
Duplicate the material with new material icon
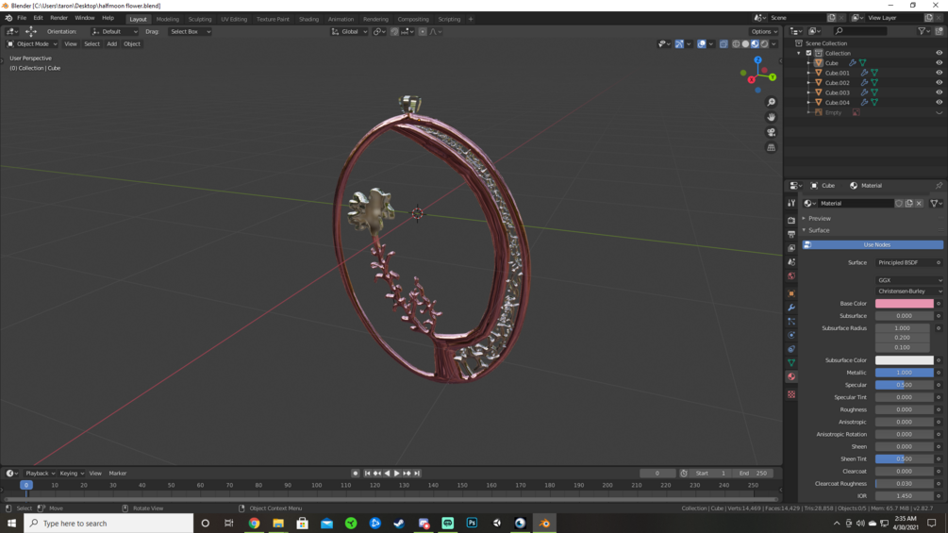pyautogui.click(x=908, y=203)
